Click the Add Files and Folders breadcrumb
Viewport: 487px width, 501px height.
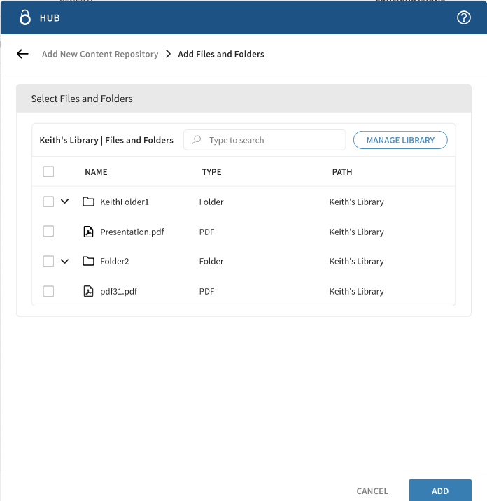pyautogui.click(x=221, y=54)
